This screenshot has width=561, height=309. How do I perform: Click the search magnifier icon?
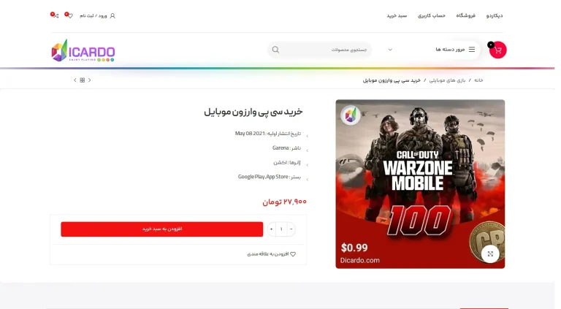275,50
